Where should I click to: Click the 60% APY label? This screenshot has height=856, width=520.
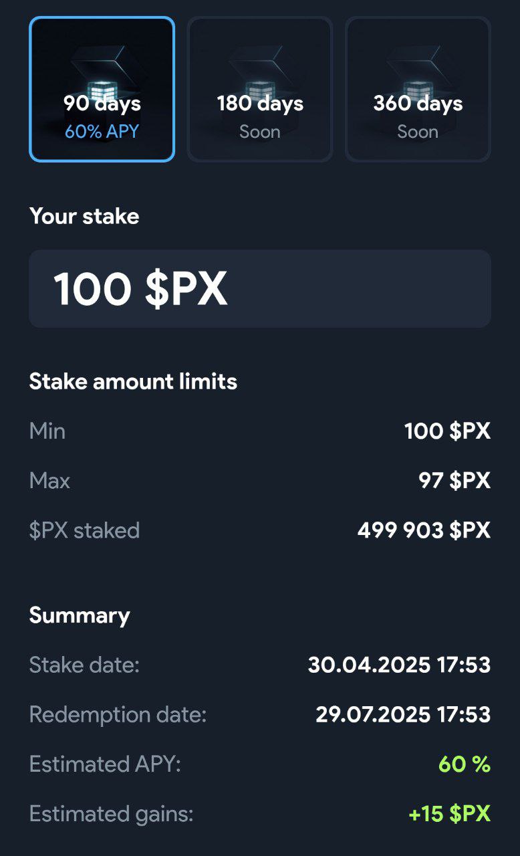pos(102,132)
